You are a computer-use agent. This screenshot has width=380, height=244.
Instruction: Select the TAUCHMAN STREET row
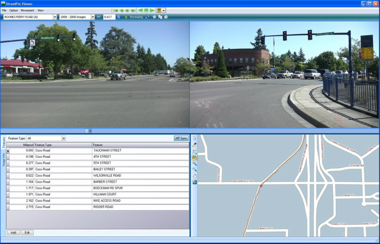tap(98, 151)
